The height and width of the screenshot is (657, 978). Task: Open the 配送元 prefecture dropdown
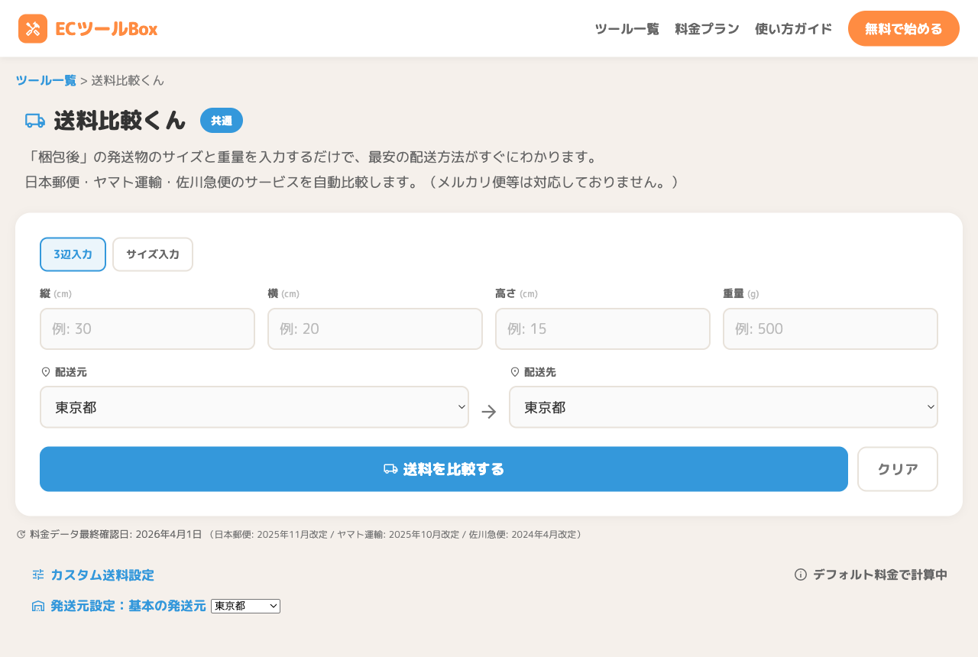click(x=254, y=407)
